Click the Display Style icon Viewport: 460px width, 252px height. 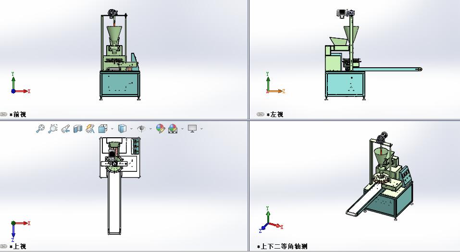click(122, 128)
